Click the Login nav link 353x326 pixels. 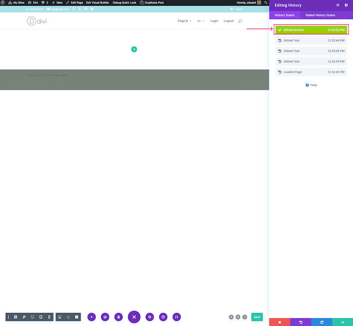click(x=214, y=21)
